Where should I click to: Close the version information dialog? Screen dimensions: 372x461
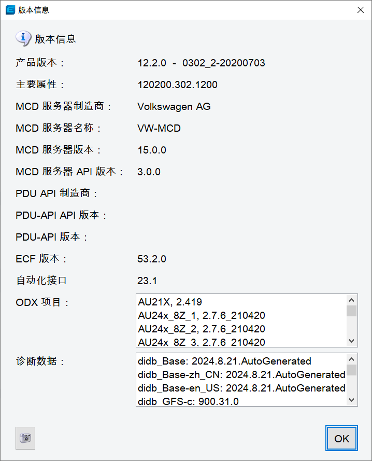coord(360,10)
